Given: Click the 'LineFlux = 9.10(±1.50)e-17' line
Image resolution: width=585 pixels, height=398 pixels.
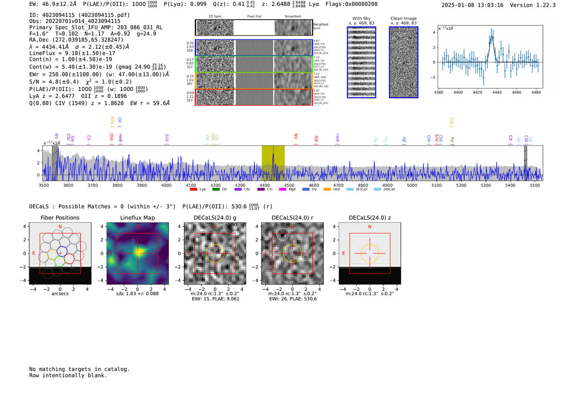Looking at the screenshot, I should pyautogui.click(x=72, y=53).
